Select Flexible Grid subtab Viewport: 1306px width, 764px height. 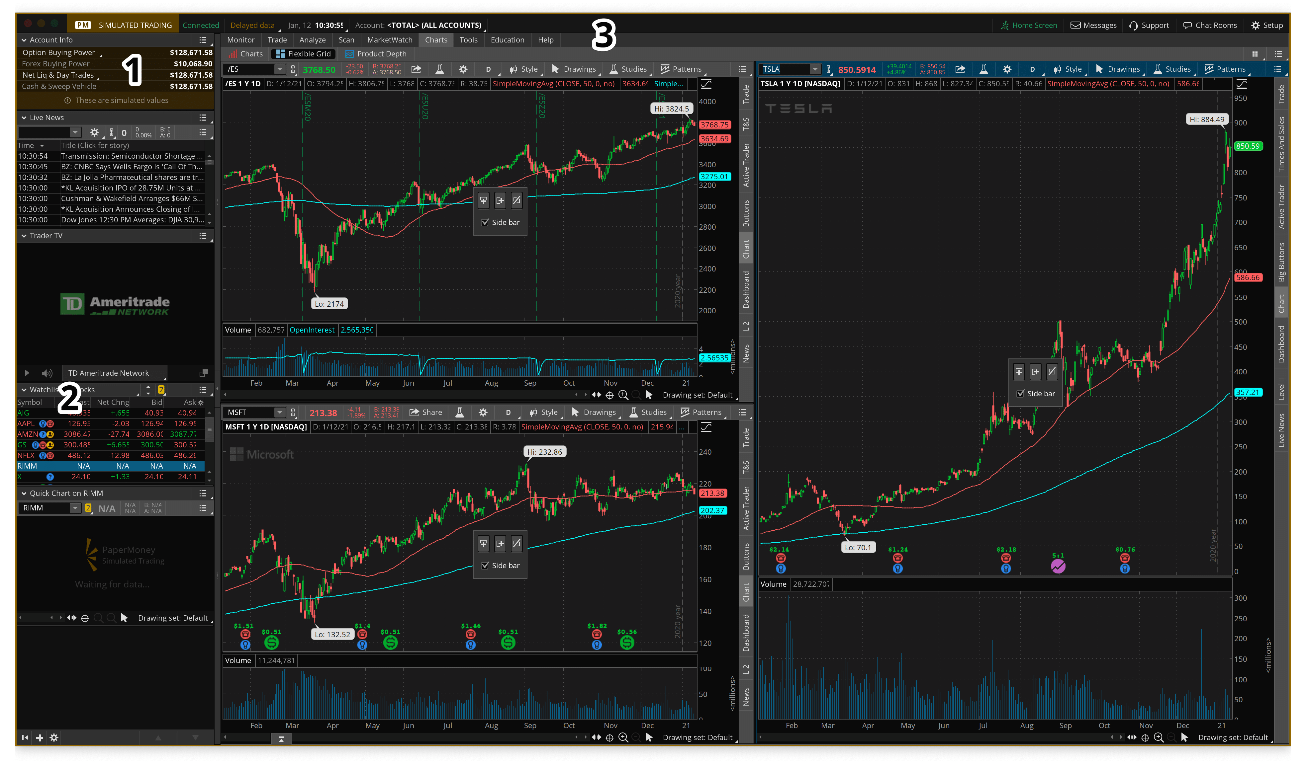tap(304, 54)
